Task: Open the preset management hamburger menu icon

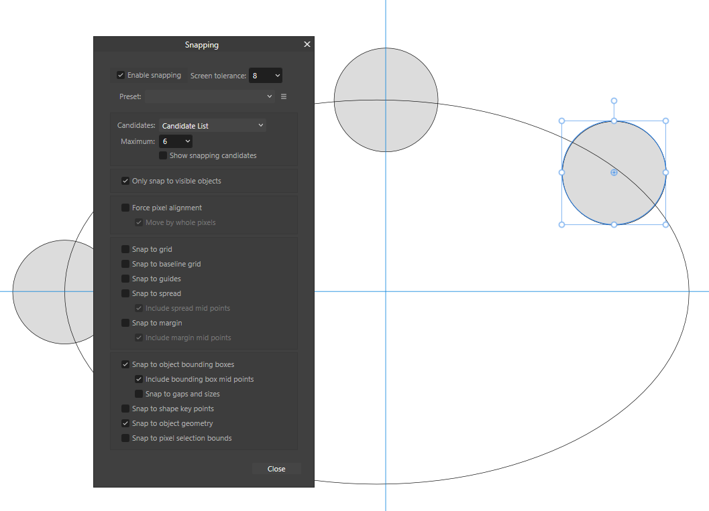Action: pos(283,96)
